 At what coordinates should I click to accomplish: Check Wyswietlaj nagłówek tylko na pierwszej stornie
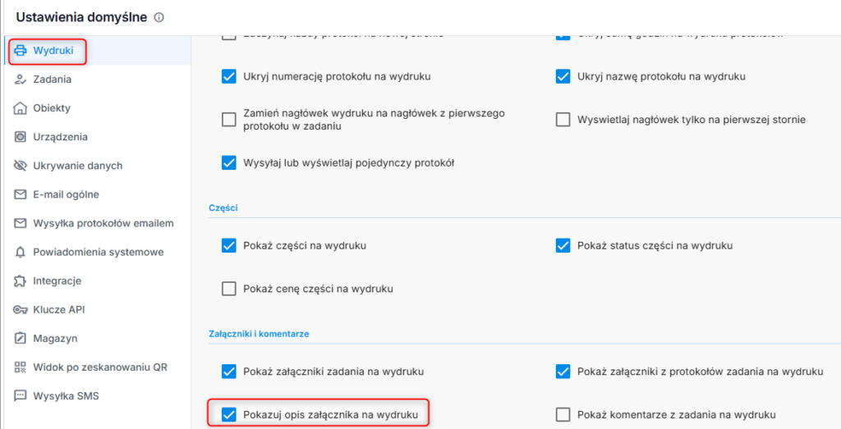(x=563, y=120)
